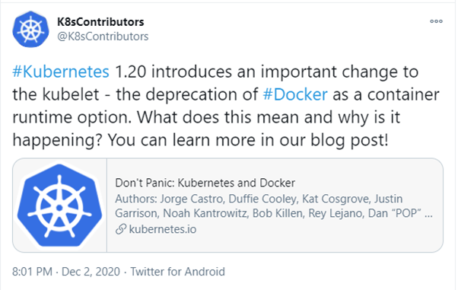Open the K8sContributors profile avatar
The height and width of the screenshot is (290, 458).
30,29
